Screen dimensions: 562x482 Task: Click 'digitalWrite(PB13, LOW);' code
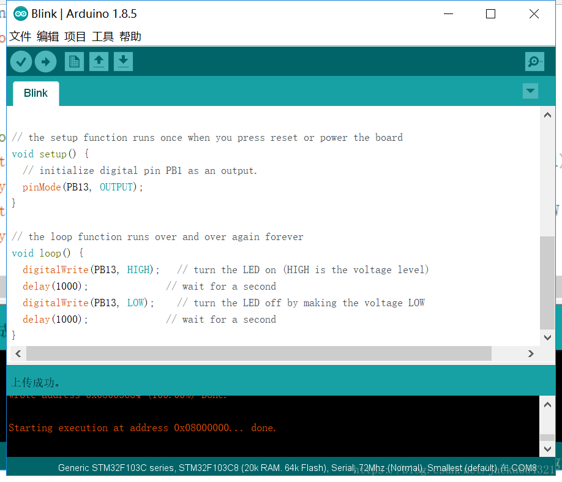pyautogui.click(x=88, y=303)
